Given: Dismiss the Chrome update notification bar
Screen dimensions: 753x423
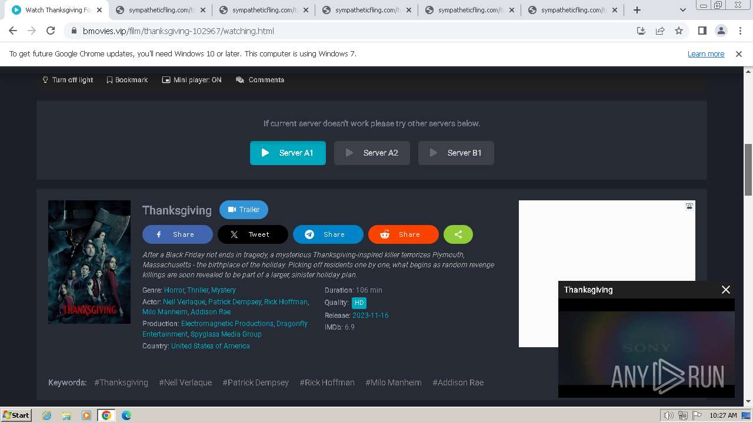Looking at the screenshot, I should click(739, 53).
